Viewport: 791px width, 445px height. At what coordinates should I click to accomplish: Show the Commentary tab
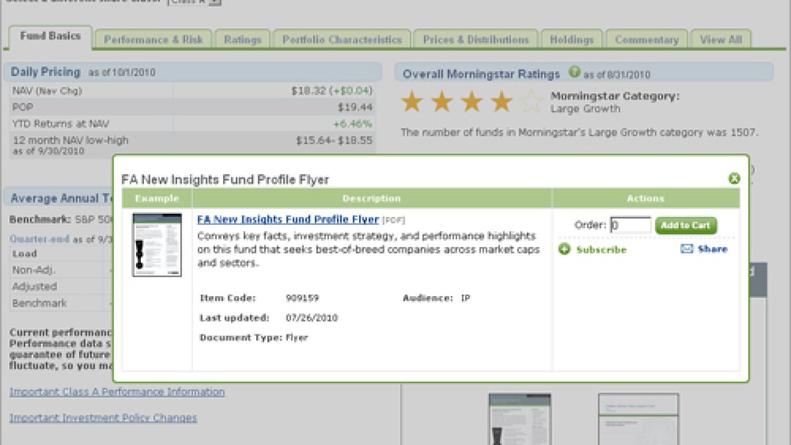point(646,40)
